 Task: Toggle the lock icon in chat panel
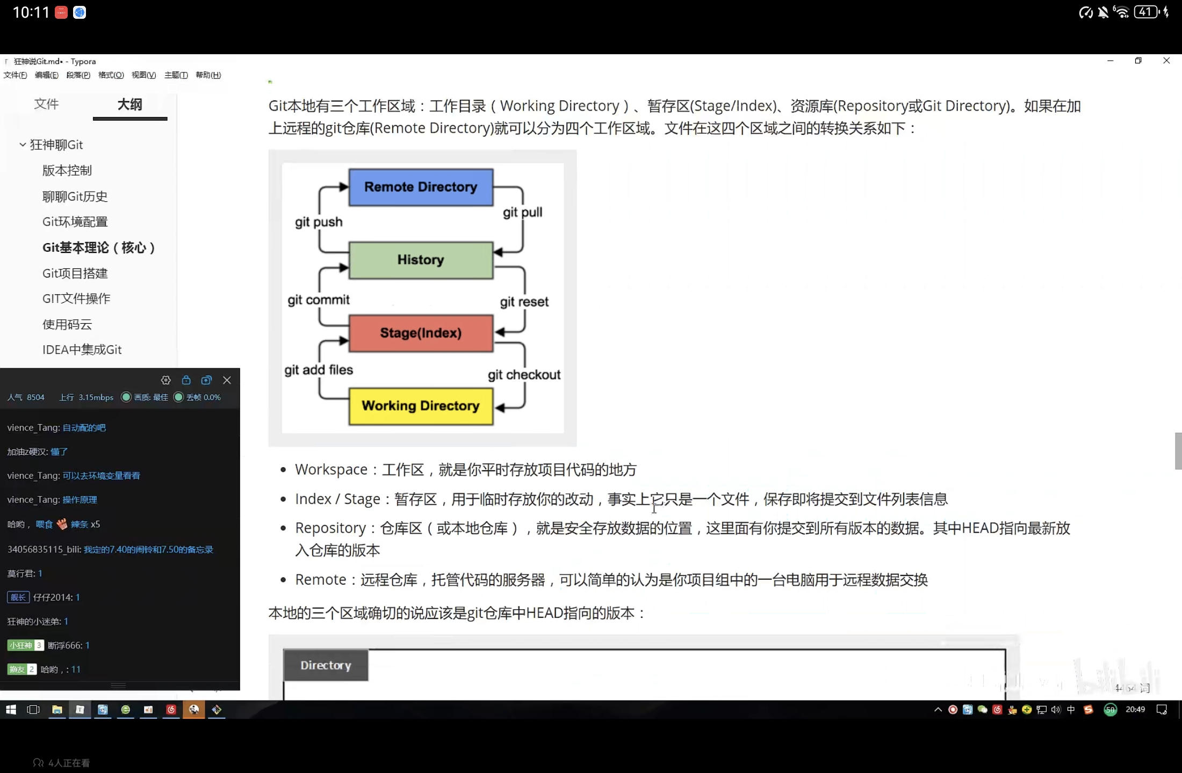[186, 380]
